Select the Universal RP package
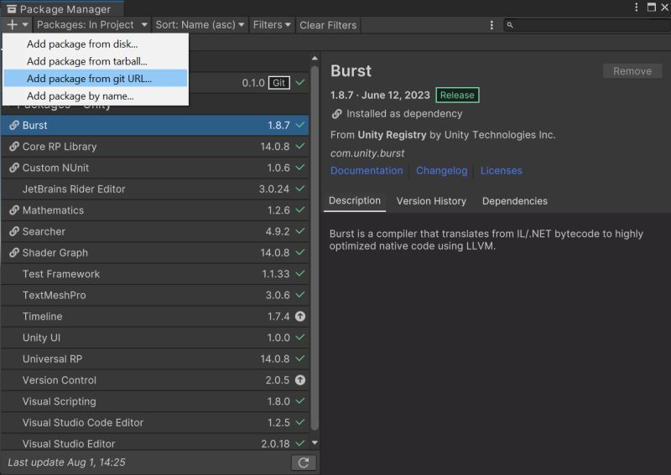Viewport: 671px width, 475px height. [x=155, y=359]
